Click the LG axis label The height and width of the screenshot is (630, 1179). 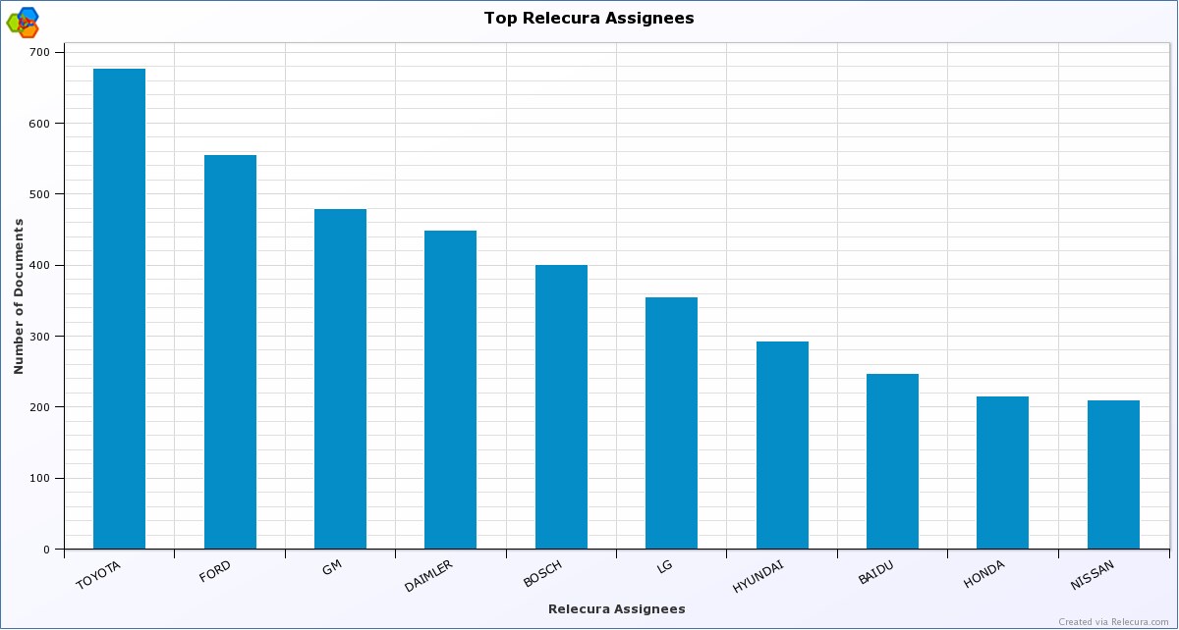tap(664, 566)
